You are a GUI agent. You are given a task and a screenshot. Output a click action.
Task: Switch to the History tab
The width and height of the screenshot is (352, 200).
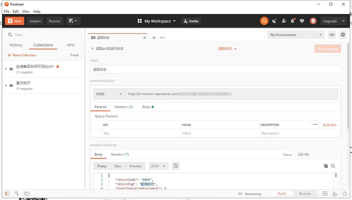[x=16, y=45]
